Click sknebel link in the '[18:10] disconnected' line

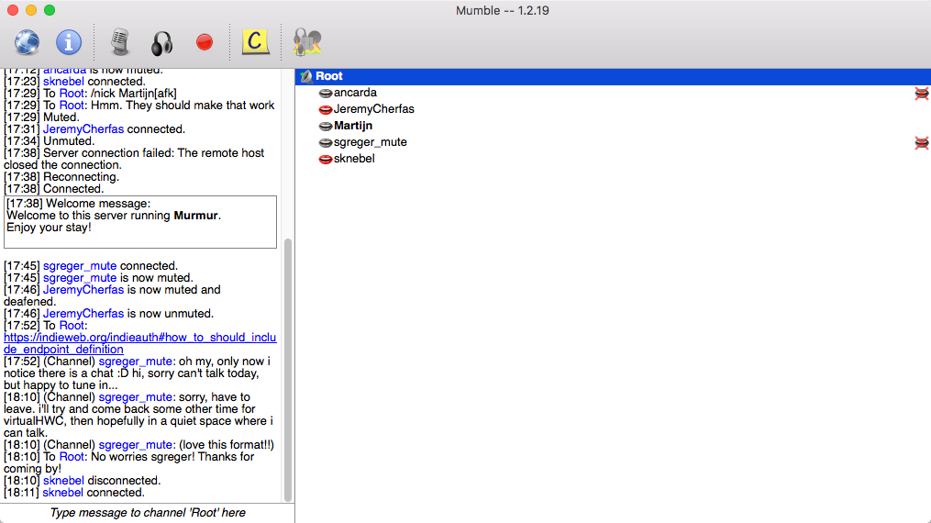pyautogui.click(x=63, y=481)
